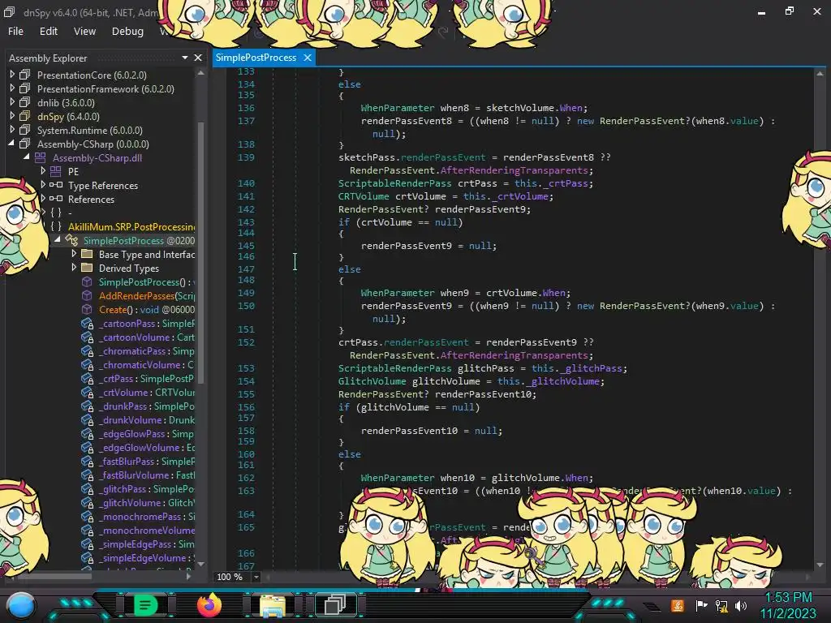
Task: Click the _glitchPass member on line 153
Action: pos(591,368)
